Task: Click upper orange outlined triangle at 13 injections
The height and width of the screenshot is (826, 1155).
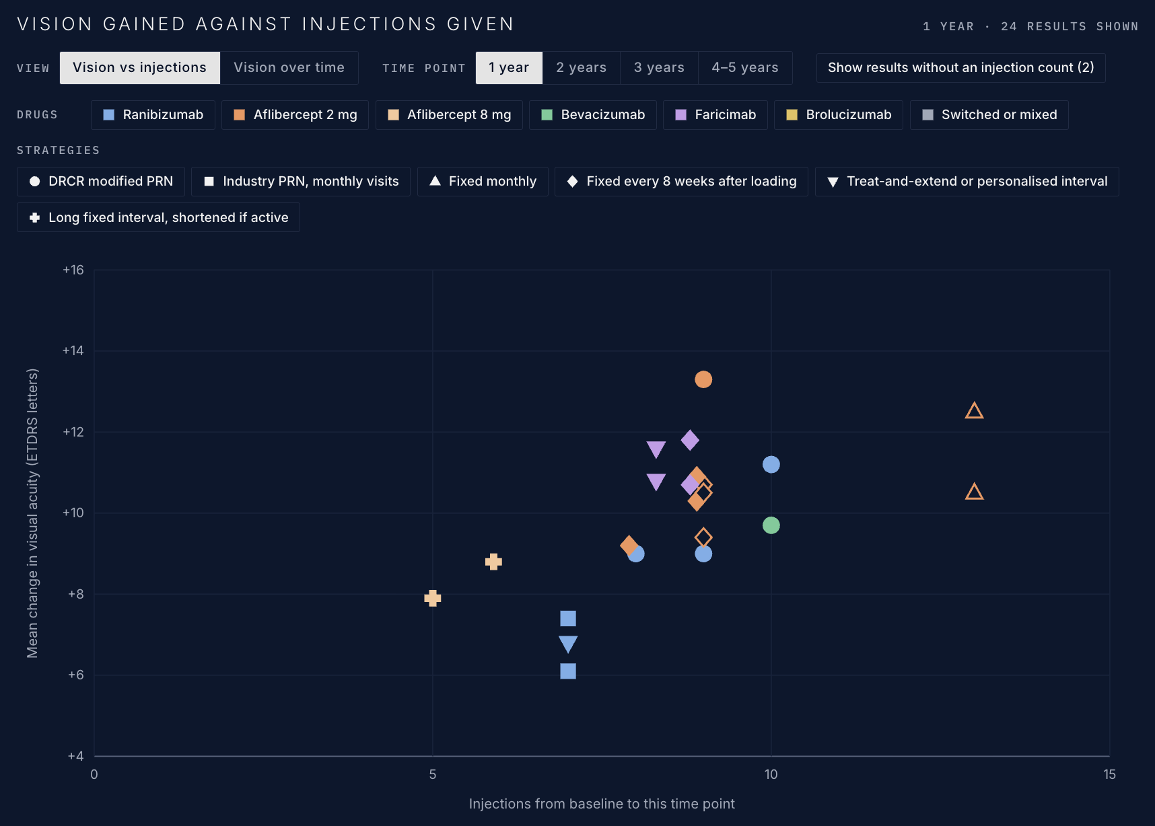Action: click(x=974, y=410)
